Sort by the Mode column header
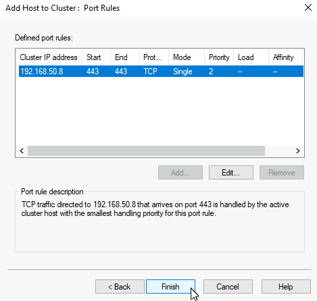Viewport: 317px width, 301px height. tap(187, 57)
